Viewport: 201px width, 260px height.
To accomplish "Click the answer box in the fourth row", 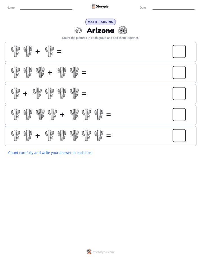I will (179, 115).
